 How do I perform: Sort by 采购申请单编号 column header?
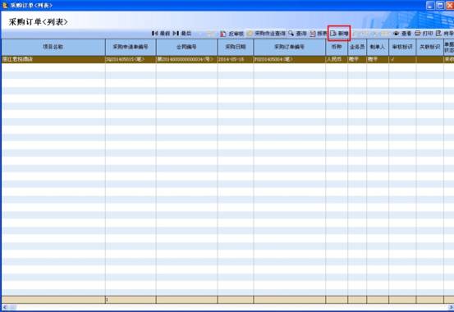(131, 47)
